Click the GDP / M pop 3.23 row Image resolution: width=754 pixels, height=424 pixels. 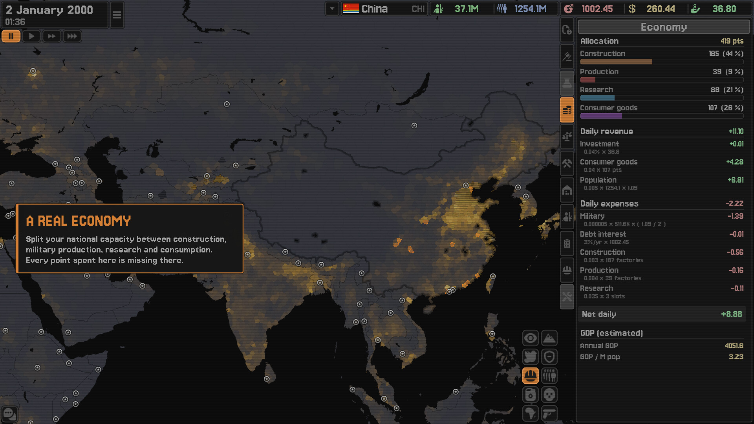(x=662, y=356)
